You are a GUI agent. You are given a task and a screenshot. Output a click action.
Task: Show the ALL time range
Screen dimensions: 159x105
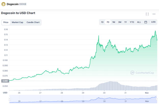(x=139, y=22)
